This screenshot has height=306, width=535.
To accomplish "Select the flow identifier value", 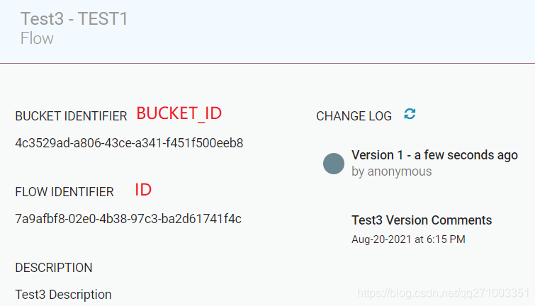I will click(128, 219).
